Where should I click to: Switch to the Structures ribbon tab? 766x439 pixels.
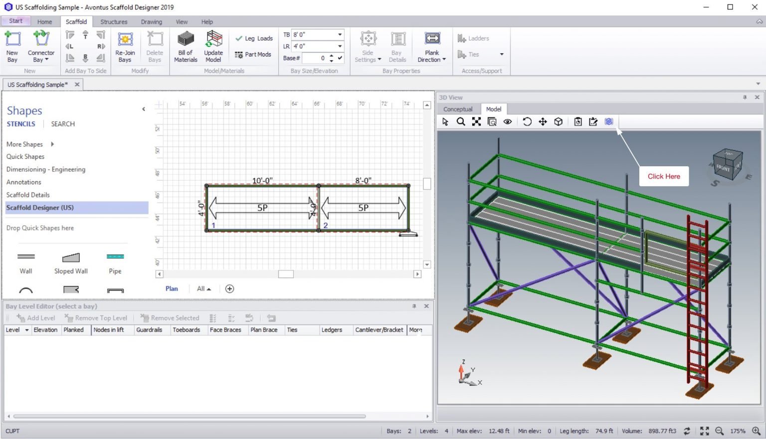tap(114, 22)
